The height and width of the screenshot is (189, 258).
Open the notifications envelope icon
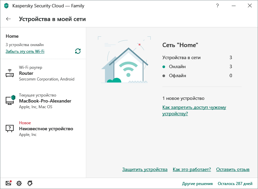(9, 183)
